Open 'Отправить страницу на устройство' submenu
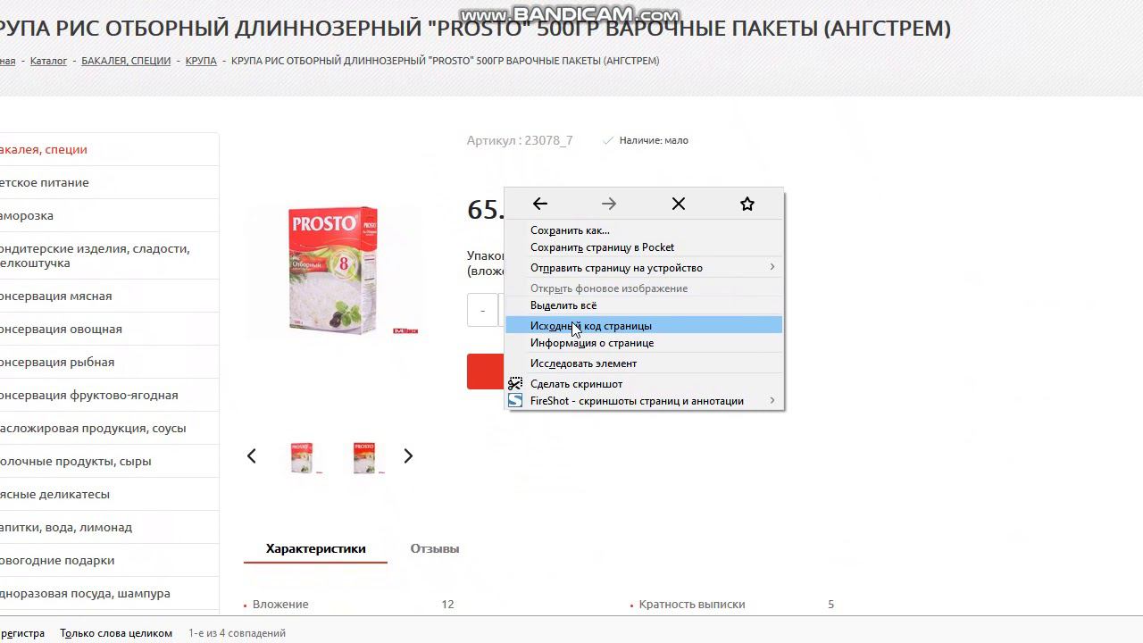 click(x=644, y=268)
